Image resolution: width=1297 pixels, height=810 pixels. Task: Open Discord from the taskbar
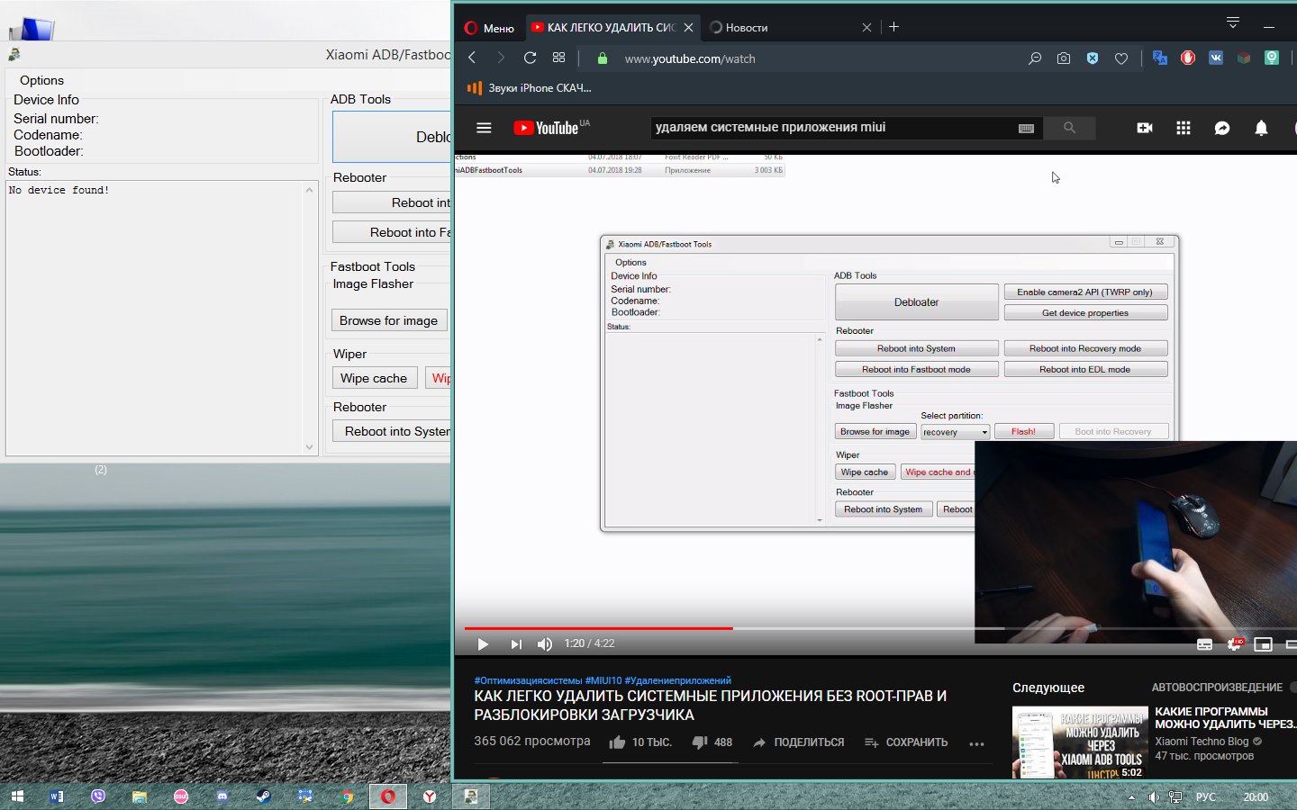pyautogui.click(x=222, y=796)
